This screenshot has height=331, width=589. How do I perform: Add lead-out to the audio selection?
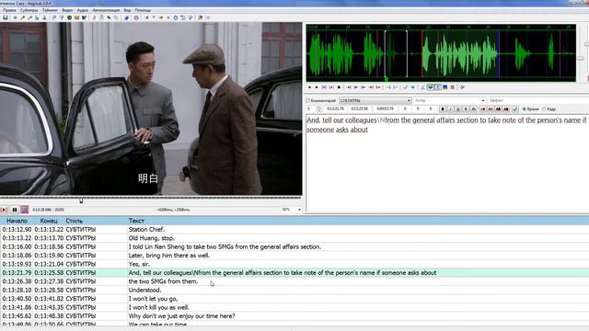395,87
